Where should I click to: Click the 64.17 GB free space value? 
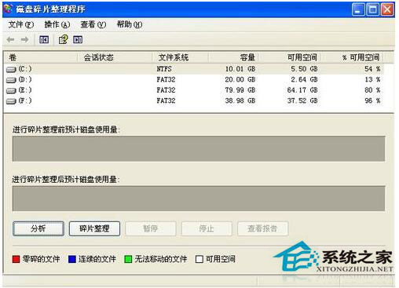pos(302,90)
